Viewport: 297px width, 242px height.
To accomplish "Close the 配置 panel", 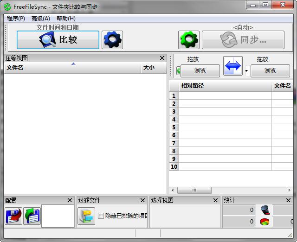I will pos(70,200).
